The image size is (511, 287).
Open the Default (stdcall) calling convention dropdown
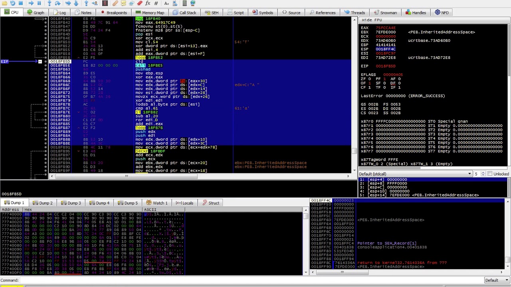(x=415, y=174)
